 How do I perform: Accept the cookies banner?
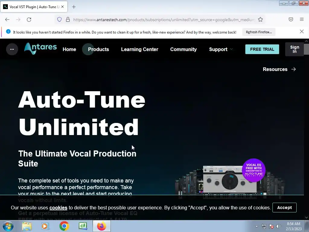[284, 208]
